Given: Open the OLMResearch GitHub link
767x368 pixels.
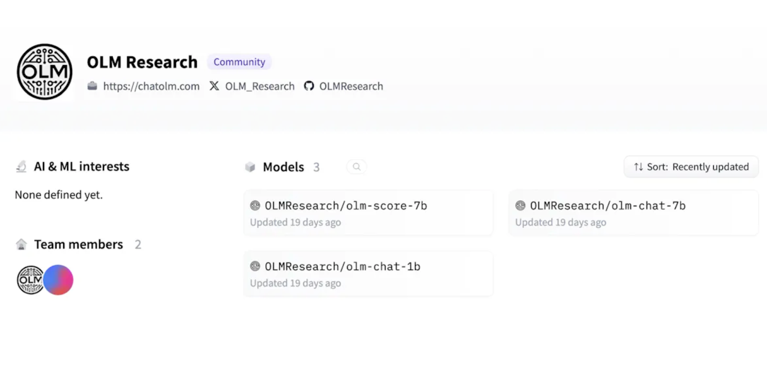Looking at the screenshot, I should pos(351,86).
